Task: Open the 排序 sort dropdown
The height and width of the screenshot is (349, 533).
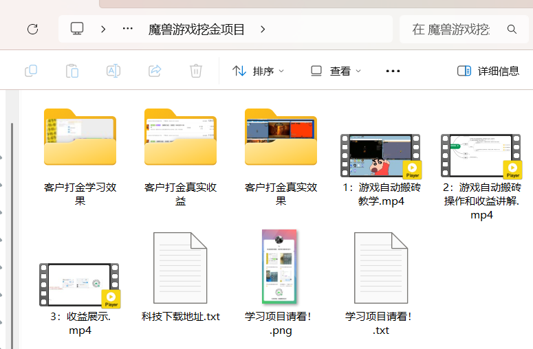Action: [x=259, y=71]
